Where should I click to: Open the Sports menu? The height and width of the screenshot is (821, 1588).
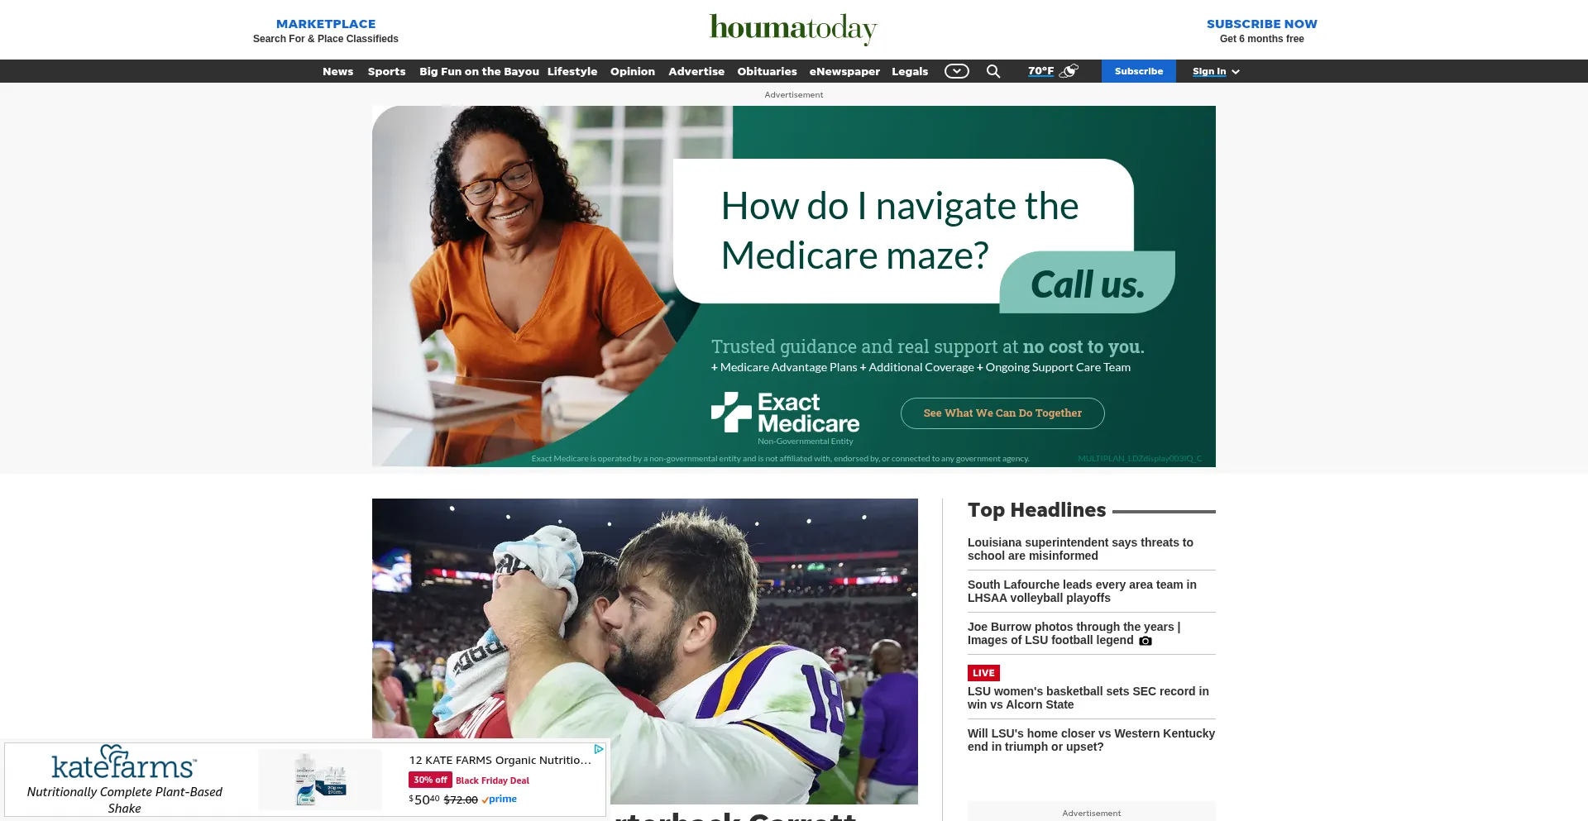[386, 71]
